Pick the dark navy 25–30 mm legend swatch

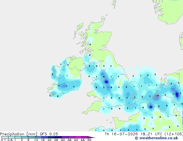click(x=58, y=137)
